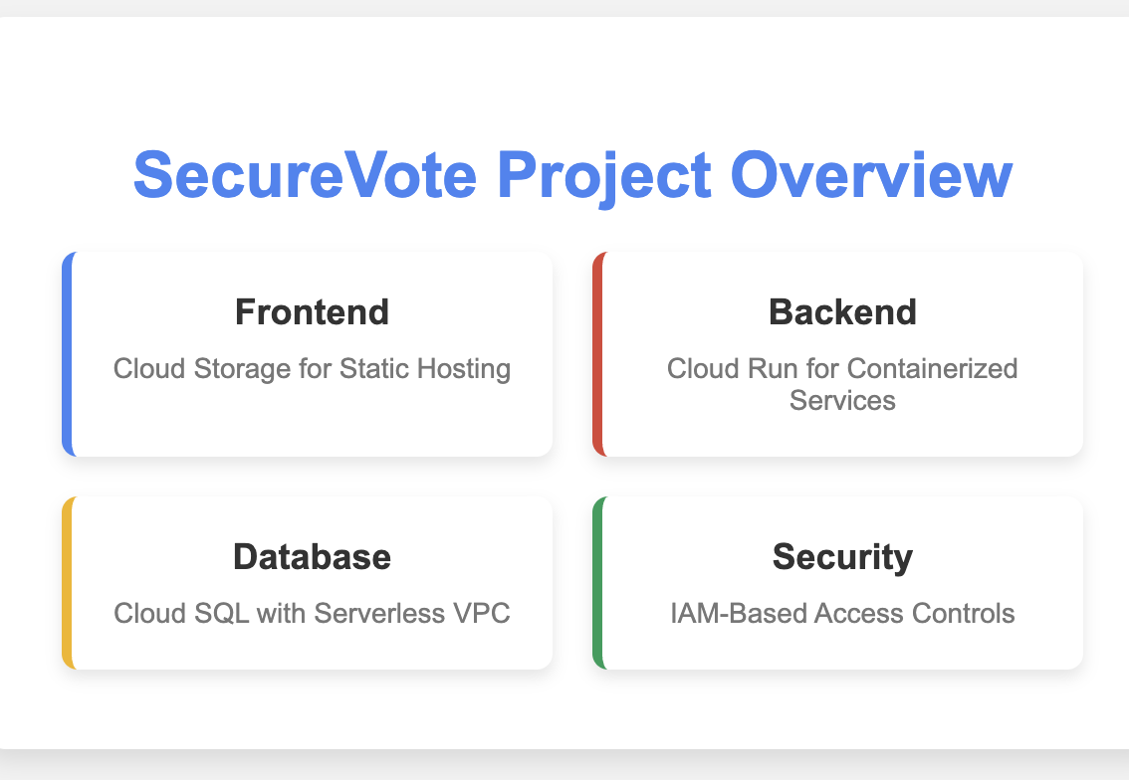The width and height of the screenshot is (1129, 780).
Task: Select the Database card heading
Action: (x=312, y=557)
